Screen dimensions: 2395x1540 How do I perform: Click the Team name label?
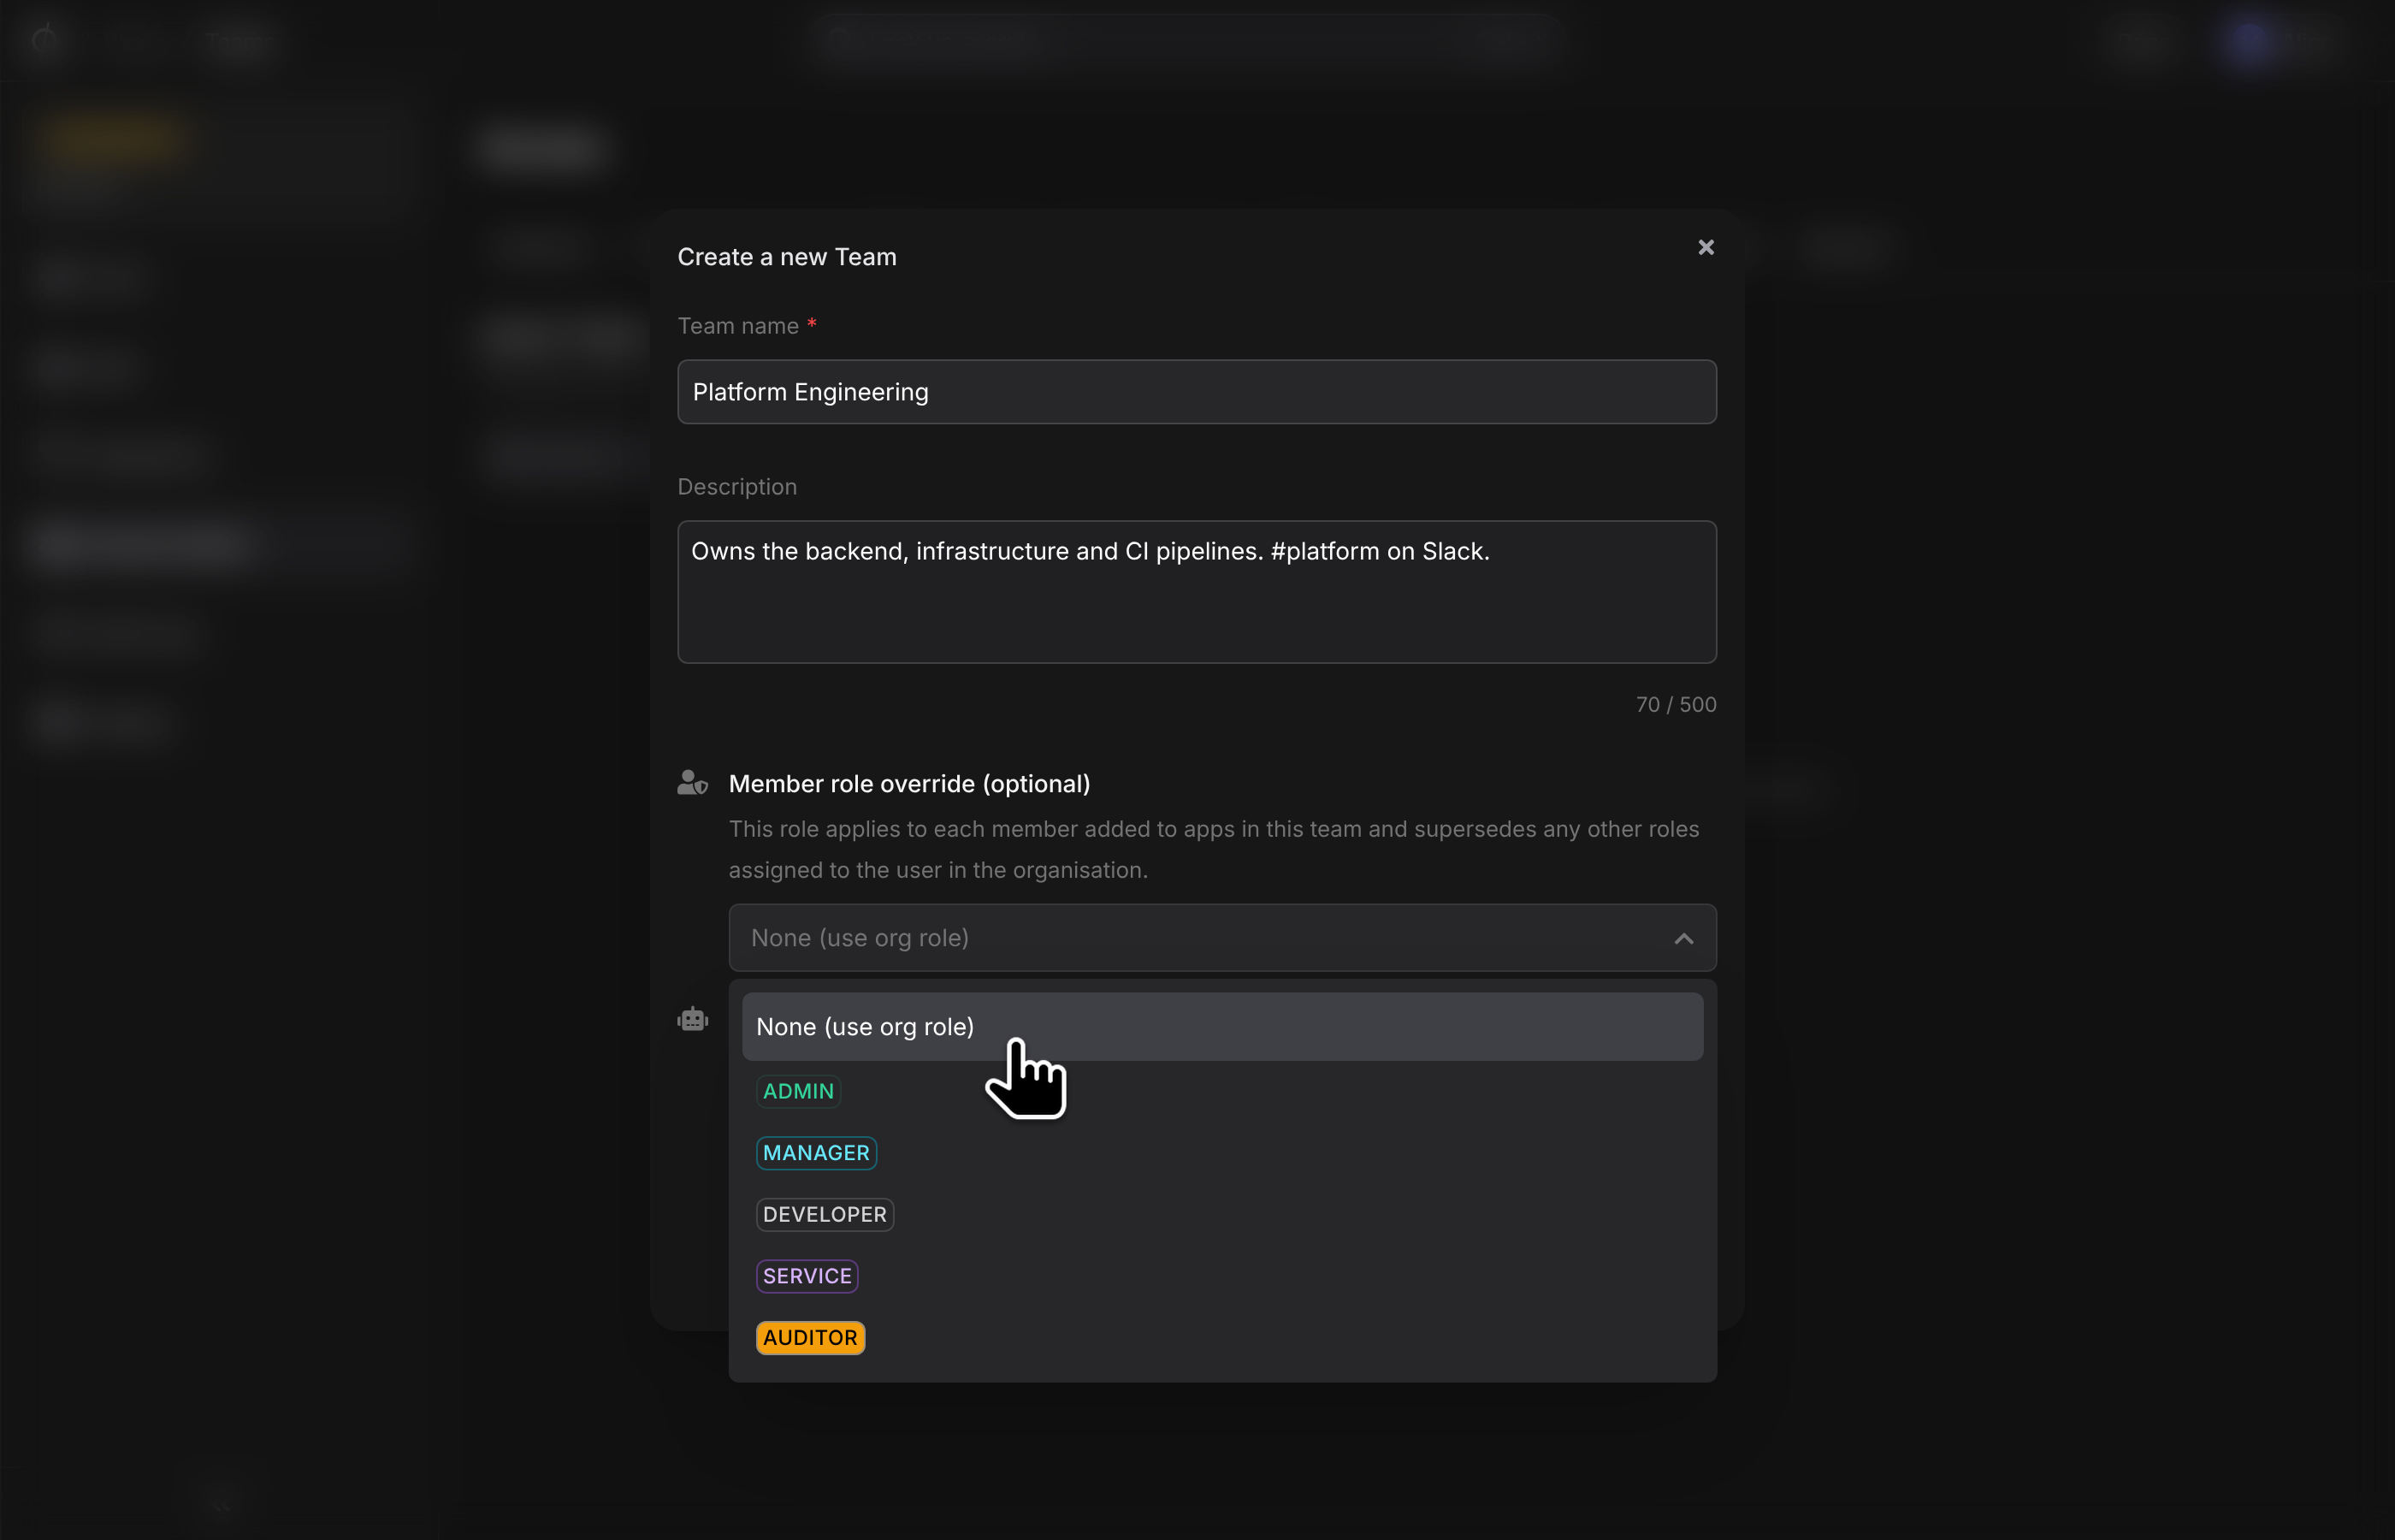tap(737, 326)
